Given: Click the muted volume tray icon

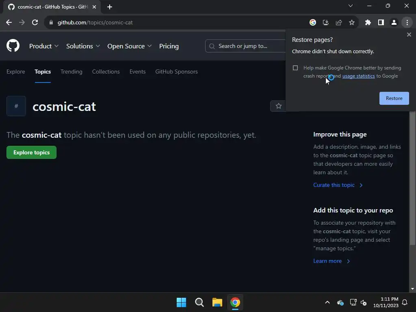Looking at the screenshot, I should (x=364, y=302).
